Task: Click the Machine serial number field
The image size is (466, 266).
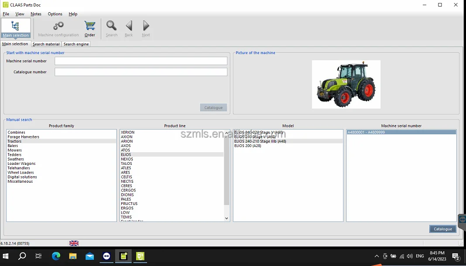Action: 140,61
